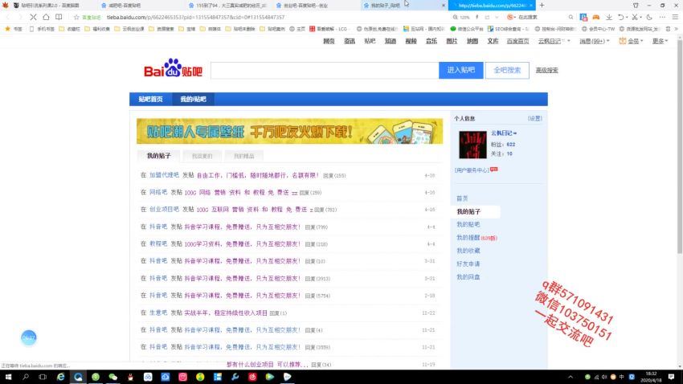Open 高级搜索 advanced search link
The image size is (683, 384).
tap(546, 70)
